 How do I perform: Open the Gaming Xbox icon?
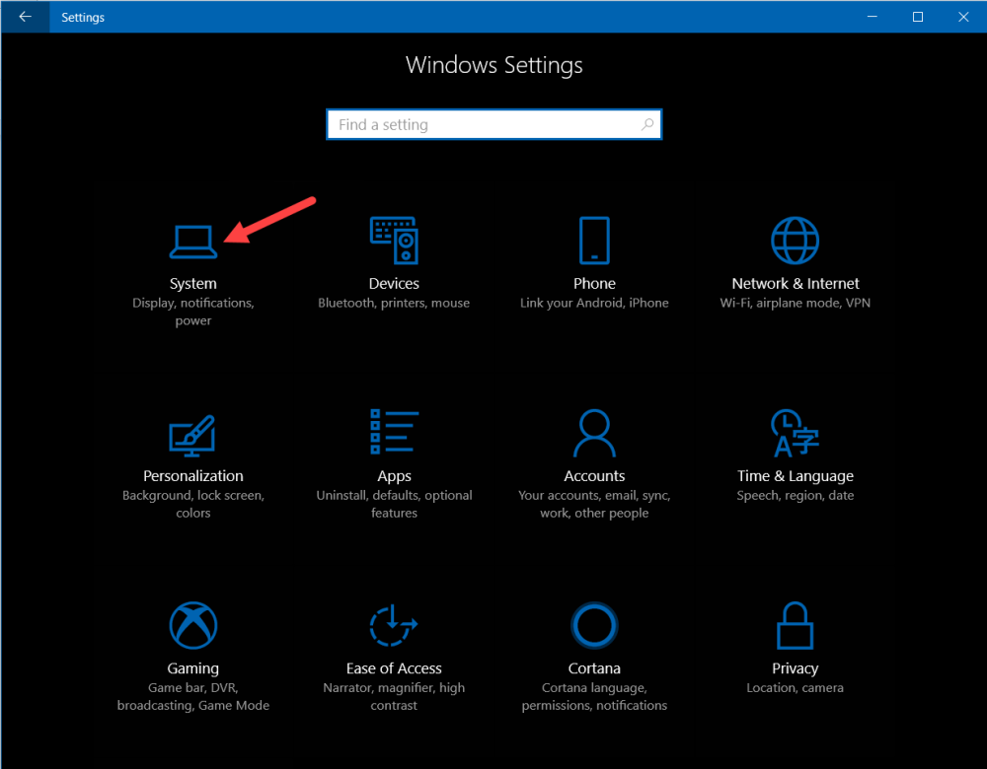pos(193,625)
